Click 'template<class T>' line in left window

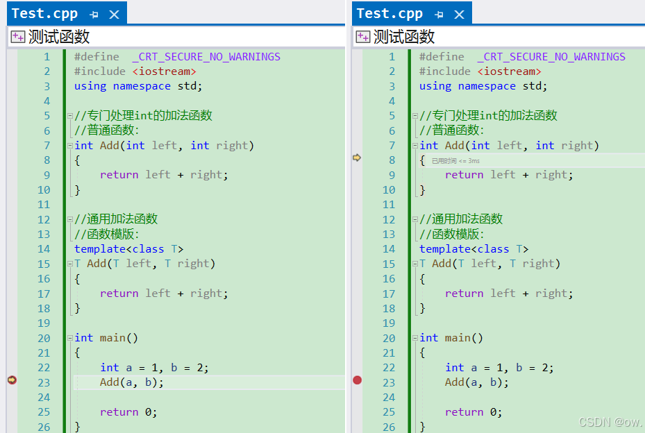click(128, 249)
